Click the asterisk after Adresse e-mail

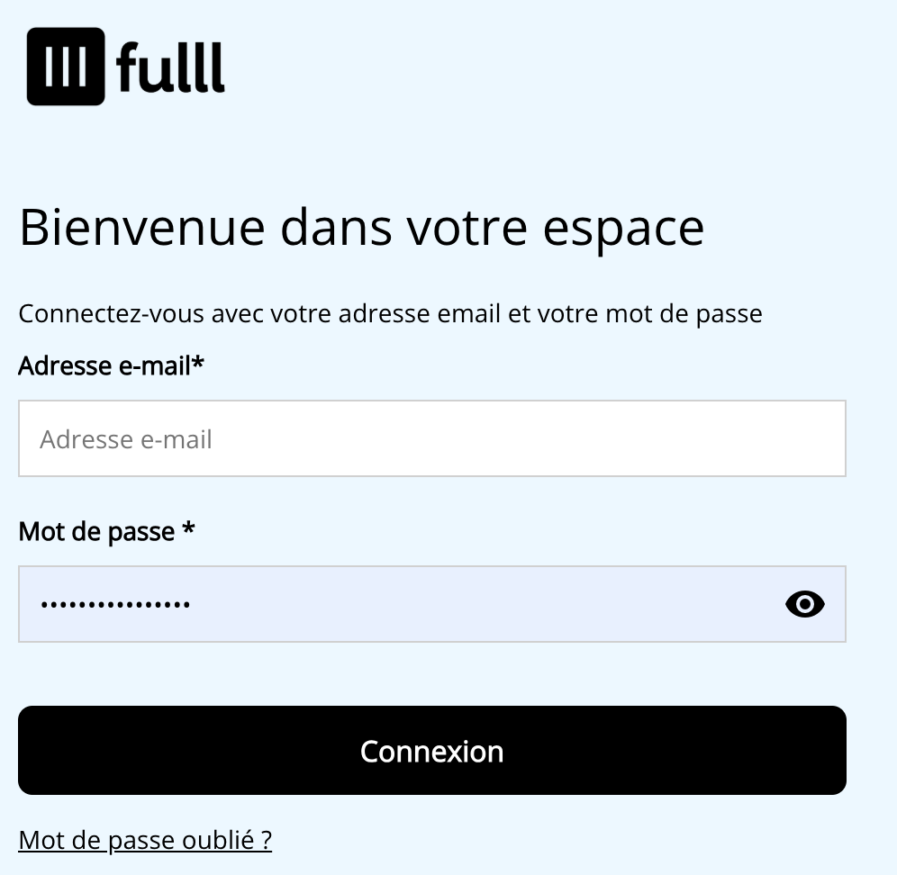tap(199, 365)
